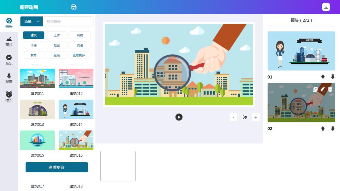Click the 建筑018 label
This screenshot has width=340, height=191.
(76, 186)
